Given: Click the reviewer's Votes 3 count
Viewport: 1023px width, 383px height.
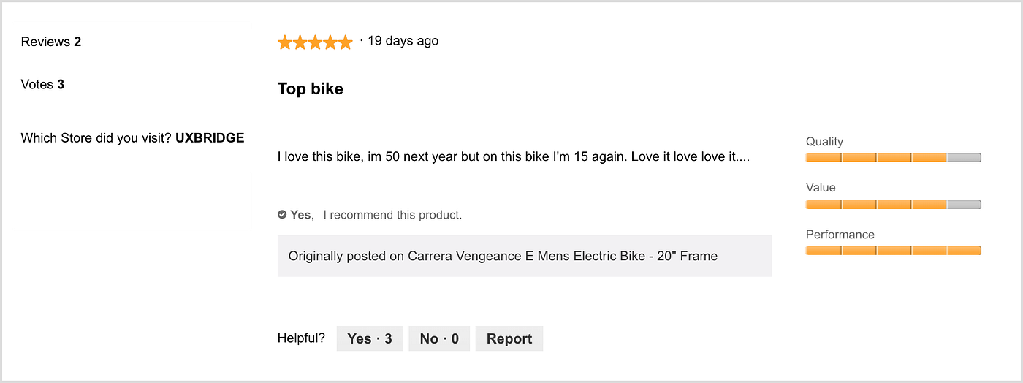Looking at the screenshot, I should [42, 84].
